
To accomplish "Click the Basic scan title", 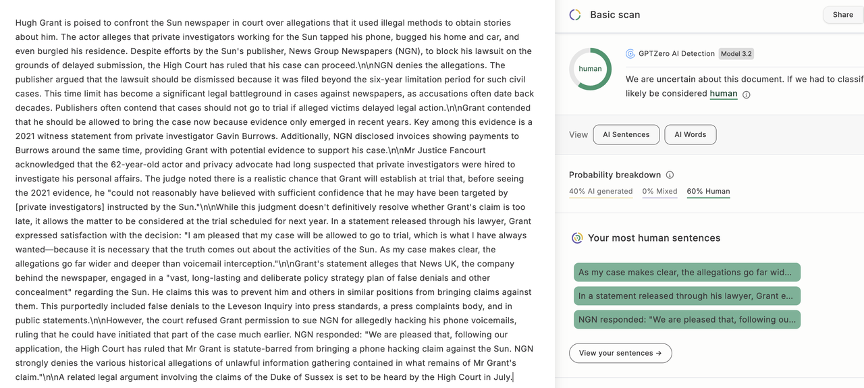I will coord(615,15).
